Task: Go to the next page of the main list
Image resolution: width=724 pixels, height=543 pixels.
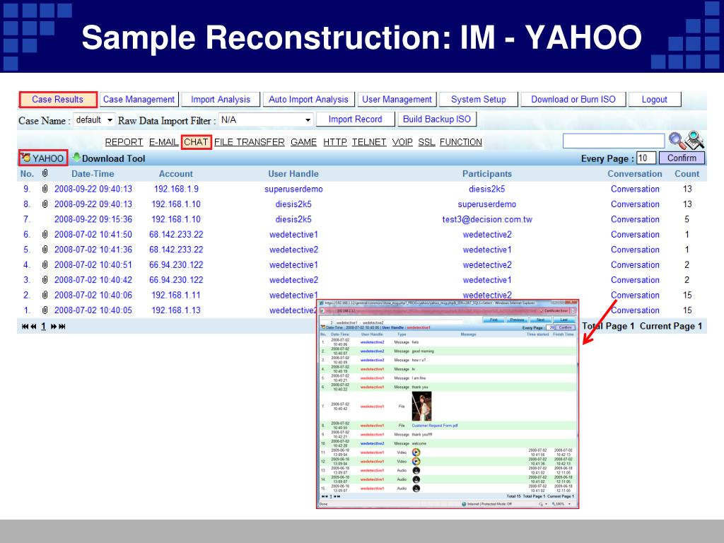Action: 54,327
